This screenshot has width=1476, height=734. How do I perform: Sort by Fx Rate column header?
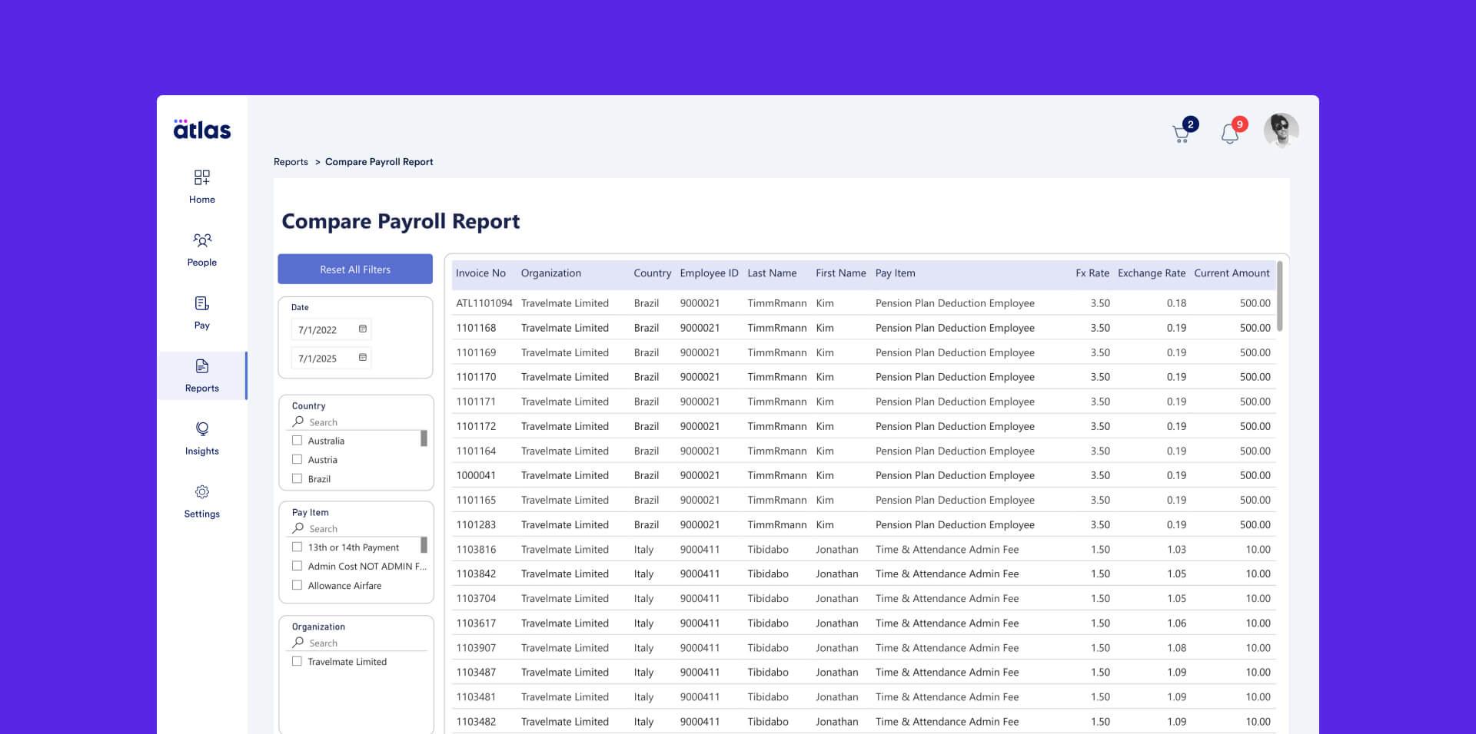[1092, 273]
